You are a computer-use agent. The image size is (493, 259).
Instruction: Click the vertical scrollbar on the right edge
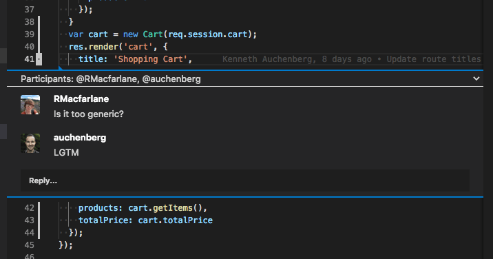tap(488, 129)
